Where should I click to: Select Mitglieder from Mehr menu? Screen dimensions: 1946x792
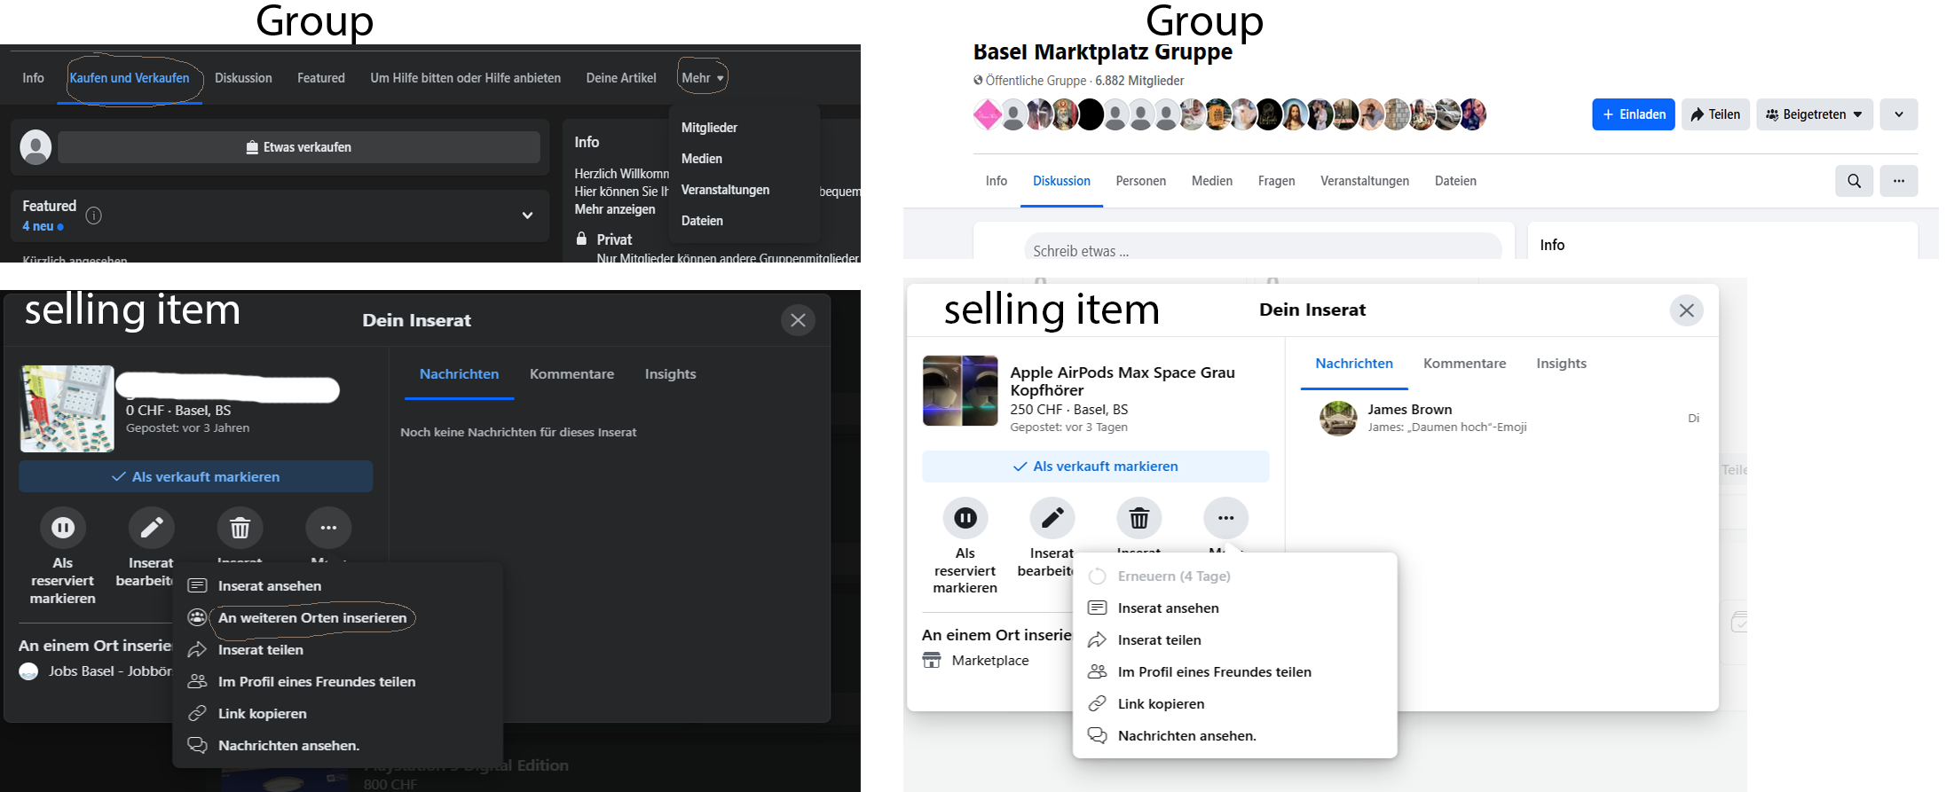pos(709,128)
